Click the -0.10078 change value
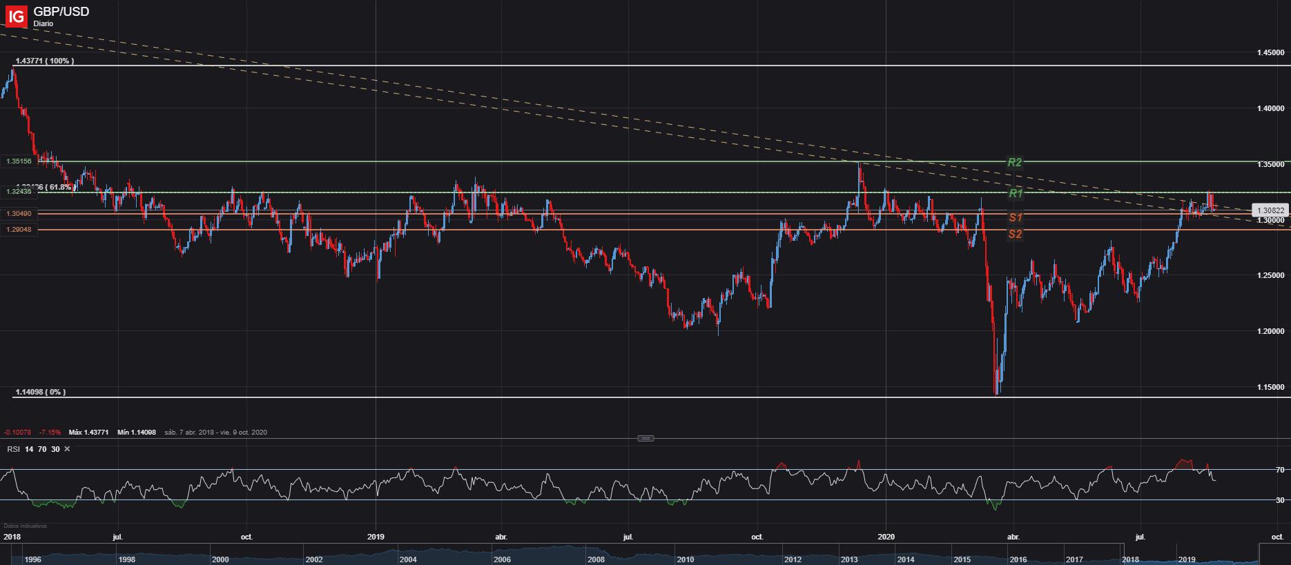The width and height of the screenshot is (1291, 565). pos(17,433)
